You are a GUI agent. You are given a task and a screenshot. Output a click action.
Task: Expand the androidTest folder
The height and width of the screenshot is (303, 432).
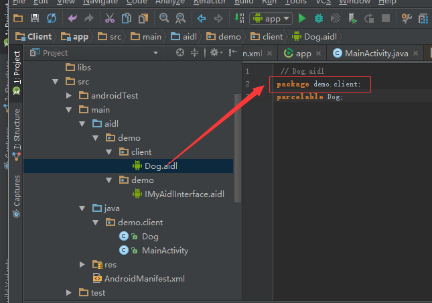click(69, 96)
